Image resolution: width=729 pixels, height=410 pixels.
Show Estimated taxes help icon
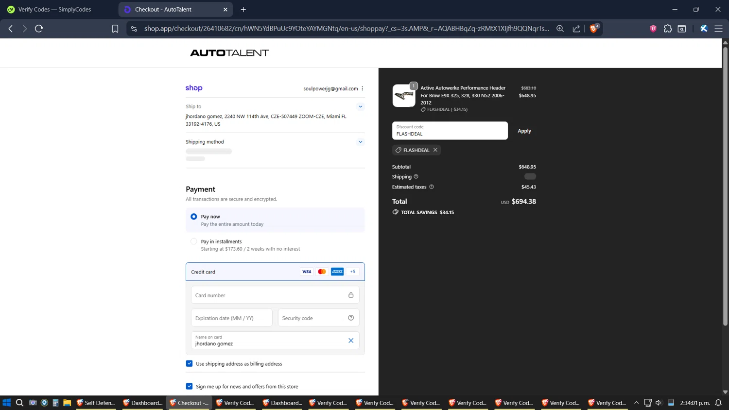(x=432, y=187)
